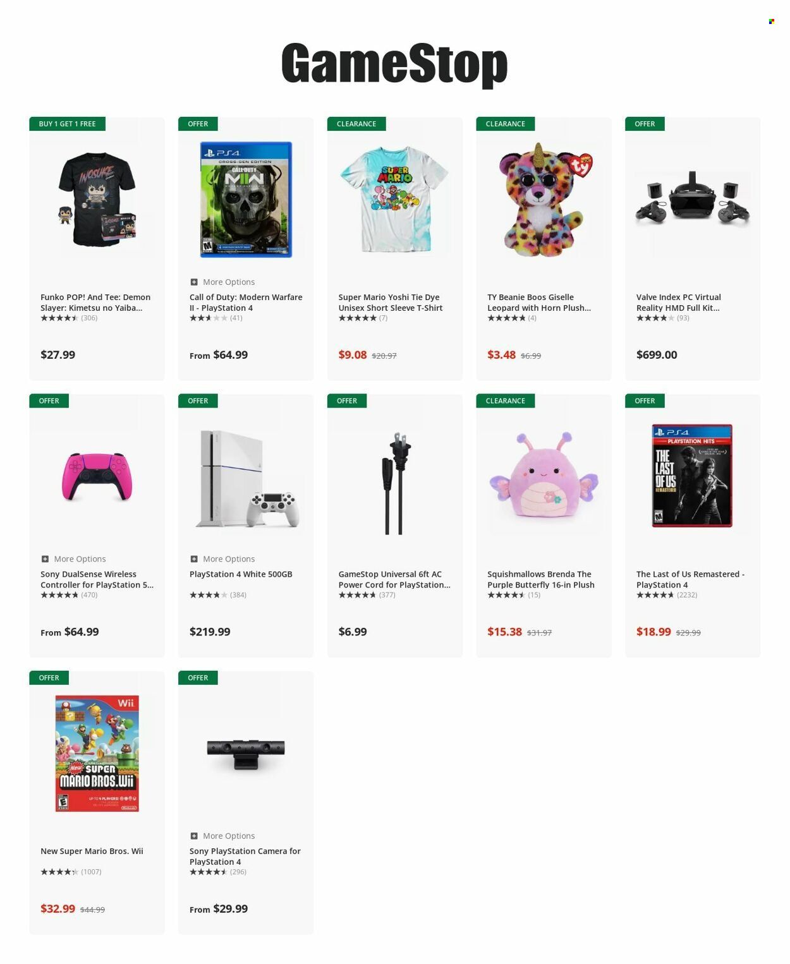Image resolution: width=790 pixels, height=964 pixels.
Task: Expand More Options plus icon for Call of Duty
Action: click(x=194, y=282)
